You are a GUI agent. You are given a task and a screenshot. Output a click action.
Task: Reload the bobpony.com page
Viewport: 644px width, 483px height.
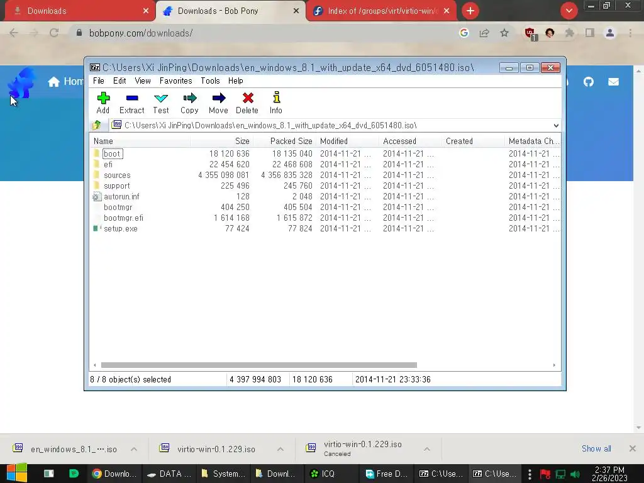(54, 33)
